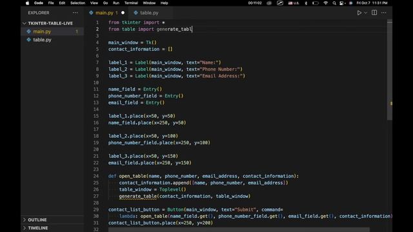This screenshot has height=232, width=413.
Task: Click 'contact_information = []' on line 5
Action: [x=141, y=49]
